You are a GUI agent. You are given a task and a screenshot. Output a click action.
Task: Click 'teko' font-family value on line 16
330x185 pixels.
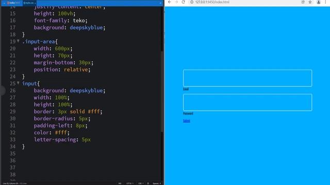pyautogui.click(x=79, y=21)
